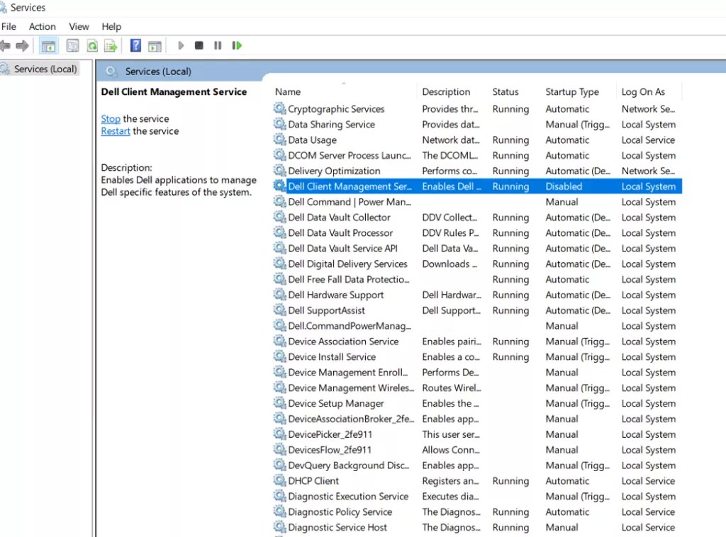Open the View menu

click(79, 26)
